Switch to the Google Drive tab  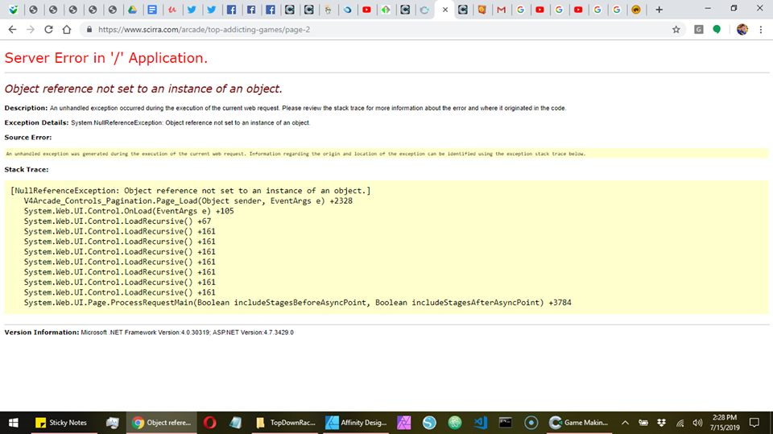click(132, 10)
